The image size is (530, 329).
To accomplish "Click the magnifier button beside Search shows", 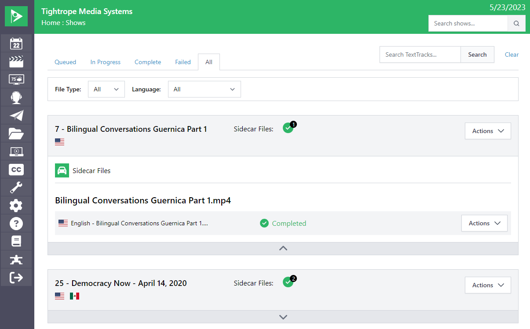I will (516, 24).
